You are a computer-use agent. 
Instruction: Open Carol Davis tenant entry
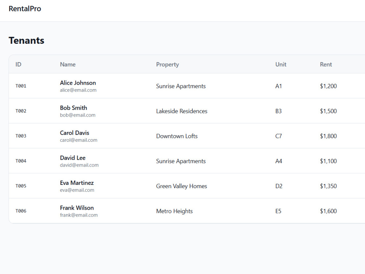point(187,136)
